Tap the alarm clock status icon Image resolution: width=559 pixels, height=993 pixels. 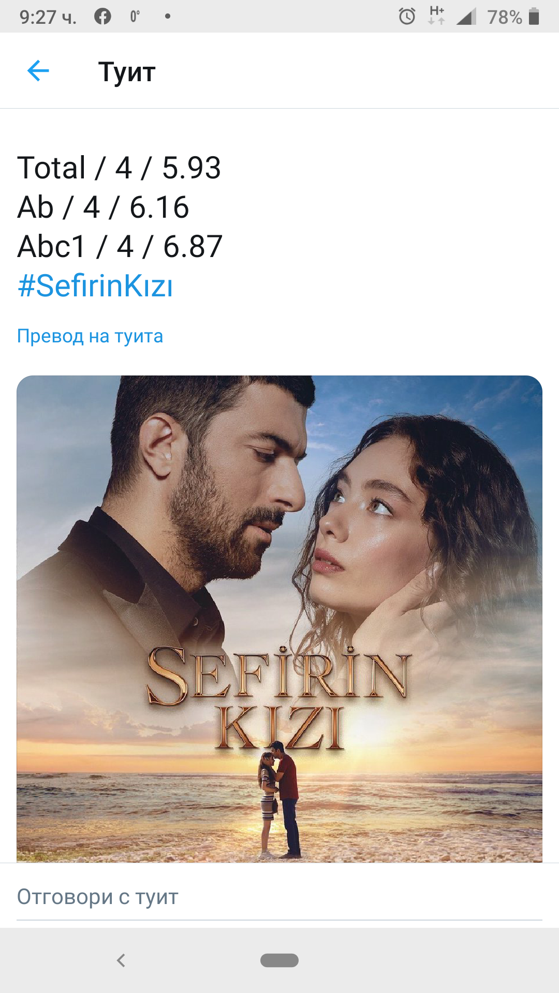pyautogui.click(x=407, y=17)
